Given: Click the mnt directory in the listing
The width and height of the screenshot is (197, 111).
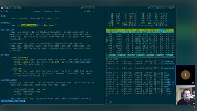Looking at the screenshot, I should tap(166, 77).
